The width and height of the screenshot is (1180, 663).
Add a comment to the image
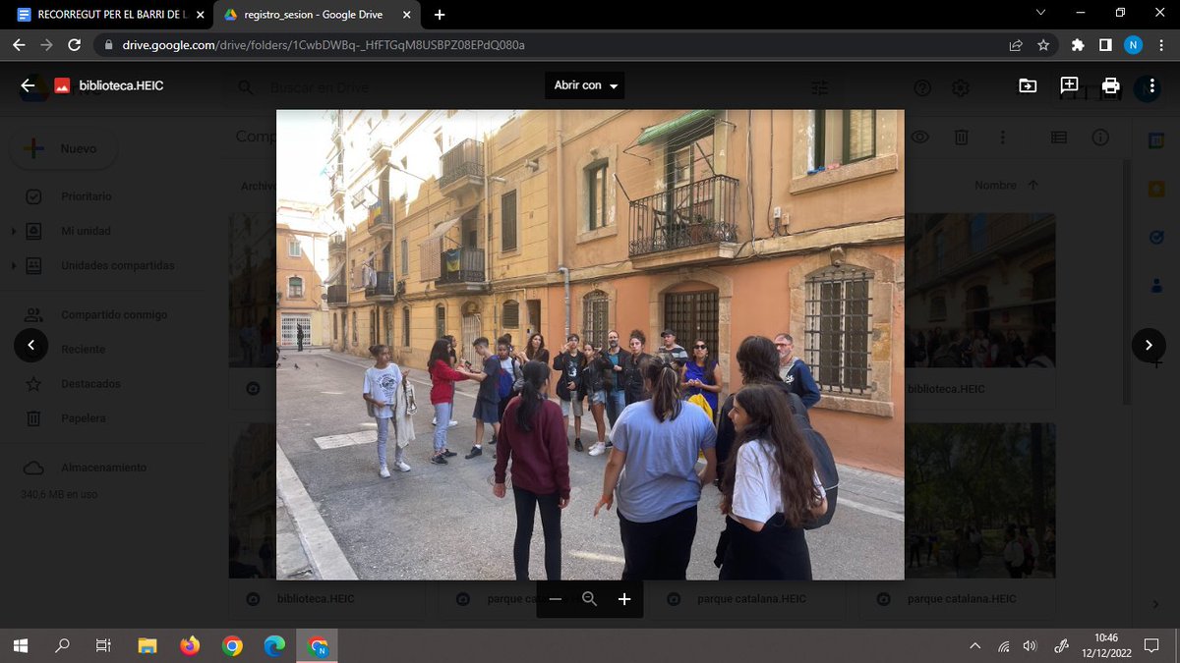tap(1068, 86)
